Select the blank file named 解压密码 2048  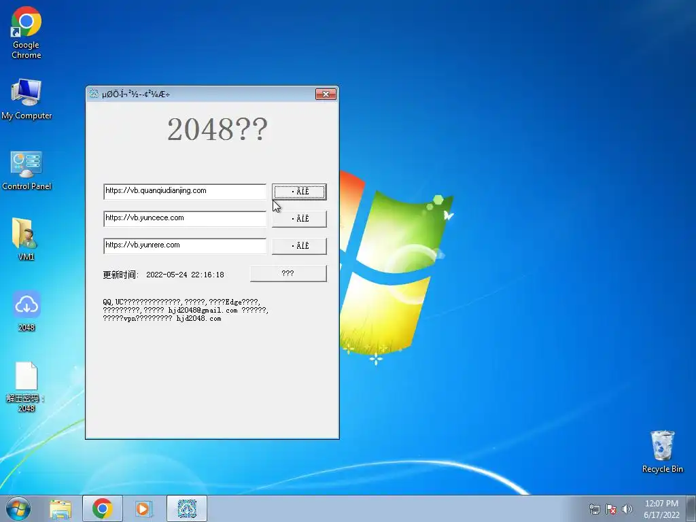pyautogui.click(x=26, y=387)
